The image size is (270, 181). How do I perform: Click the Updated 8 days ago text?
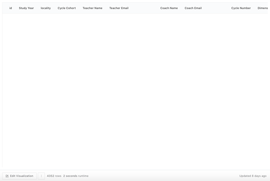[x=253, y=176]
